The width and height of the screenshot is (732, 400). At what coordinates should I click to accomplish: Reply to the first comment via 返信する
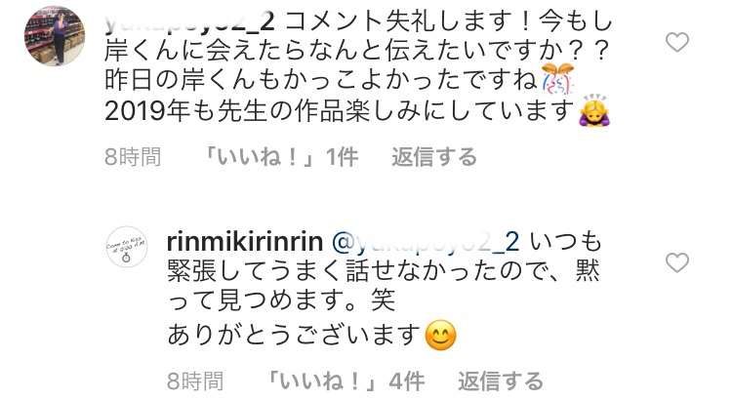(x=434, y=157)
